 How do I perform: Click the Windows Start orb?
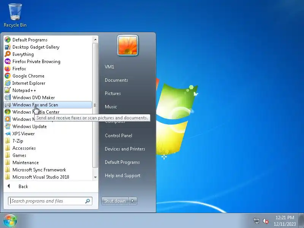point(10,221)
